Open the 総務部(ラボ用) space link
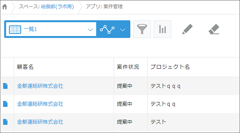This screenshot has width=240, height=133. (x=57, y=7)
